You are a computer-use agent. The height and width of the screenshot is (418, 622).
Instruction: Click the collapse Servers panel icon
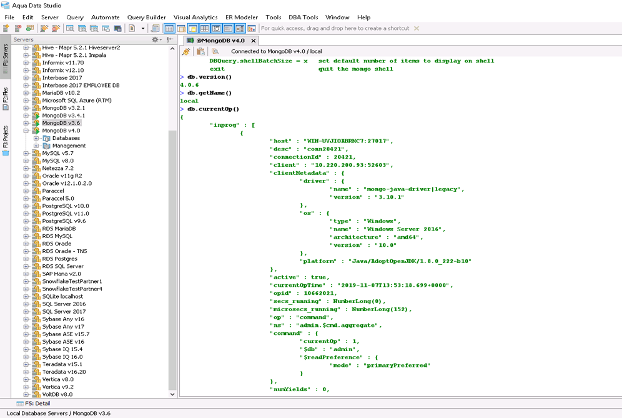[x=170, y=39]
